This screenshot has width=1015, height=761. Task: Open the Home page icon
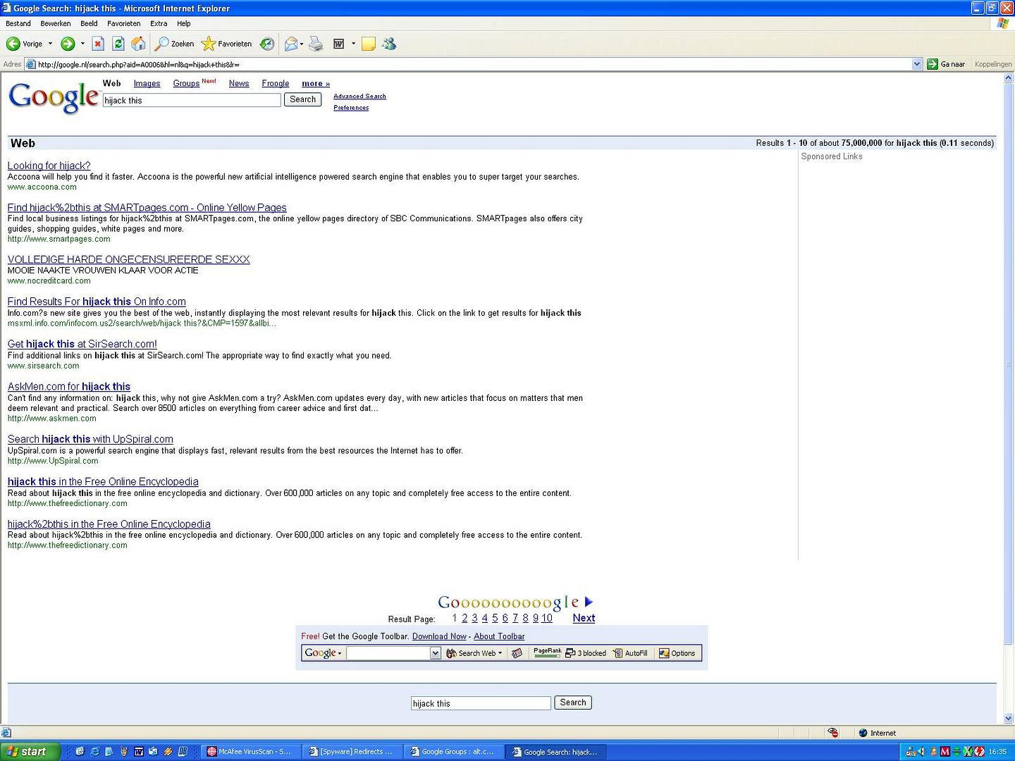click(139, 44)
